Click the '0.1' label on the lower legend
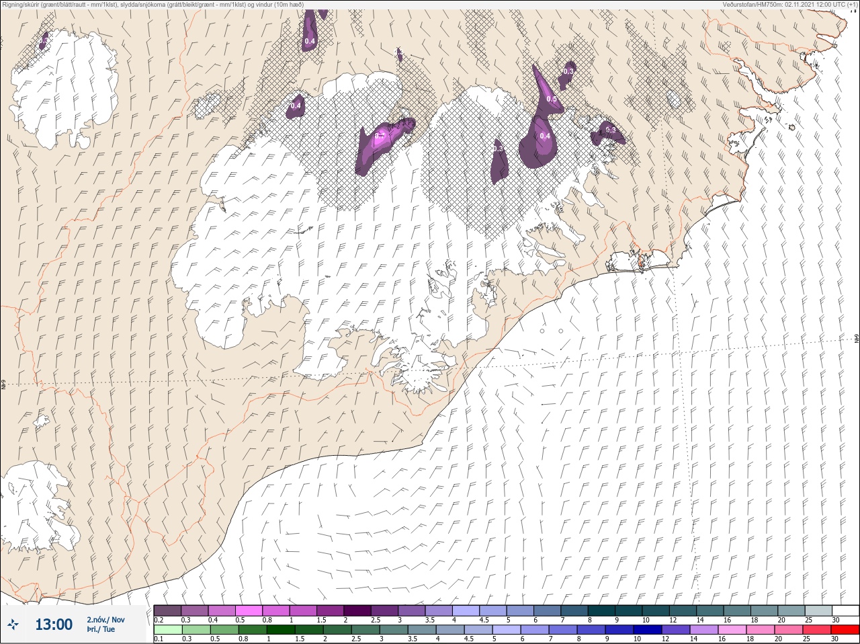 point(159,639)
